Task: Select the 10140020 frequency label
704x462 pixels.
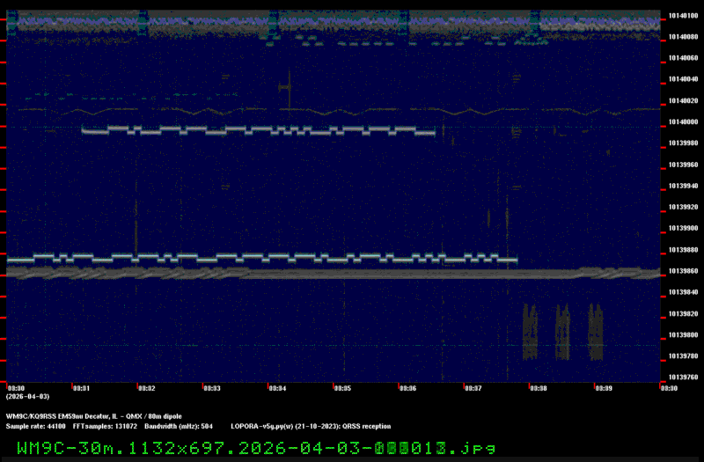Action: [x=683, y=100]
